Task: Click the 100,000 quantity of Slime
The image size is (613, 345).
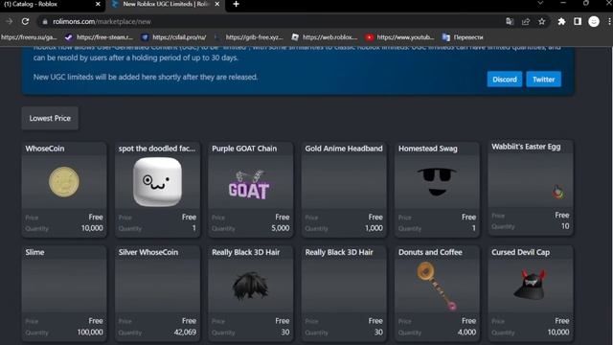Action: click(90, 333)
